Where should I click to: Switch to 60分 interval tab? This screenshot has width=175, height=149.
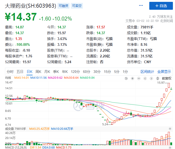point(87,72)
